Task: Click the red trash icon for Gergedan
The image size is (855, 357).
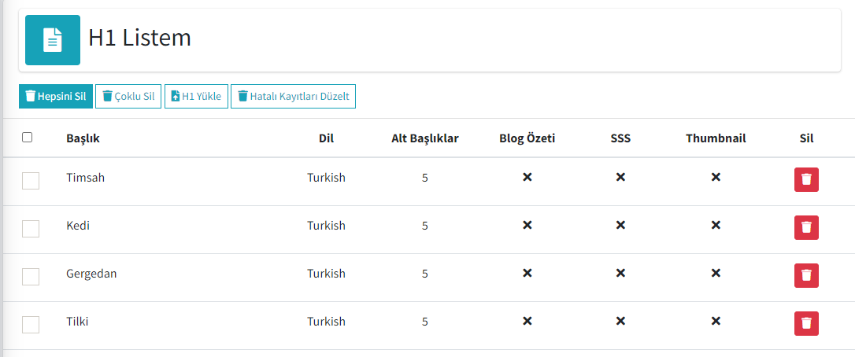Action: click(x=806, y=275)
